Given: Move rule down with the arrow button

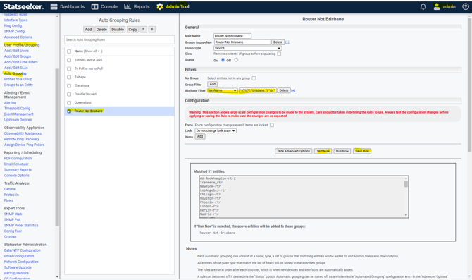Looking at the screenshot, I should point(152,29).
